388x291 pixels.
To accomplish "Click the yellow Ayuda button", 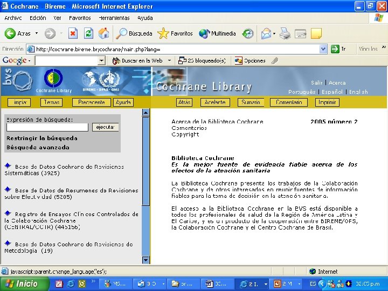I will [123, 102].
